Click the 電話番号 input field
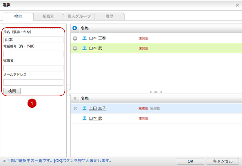Screen dimensions: 242x166 pos(33,54)
